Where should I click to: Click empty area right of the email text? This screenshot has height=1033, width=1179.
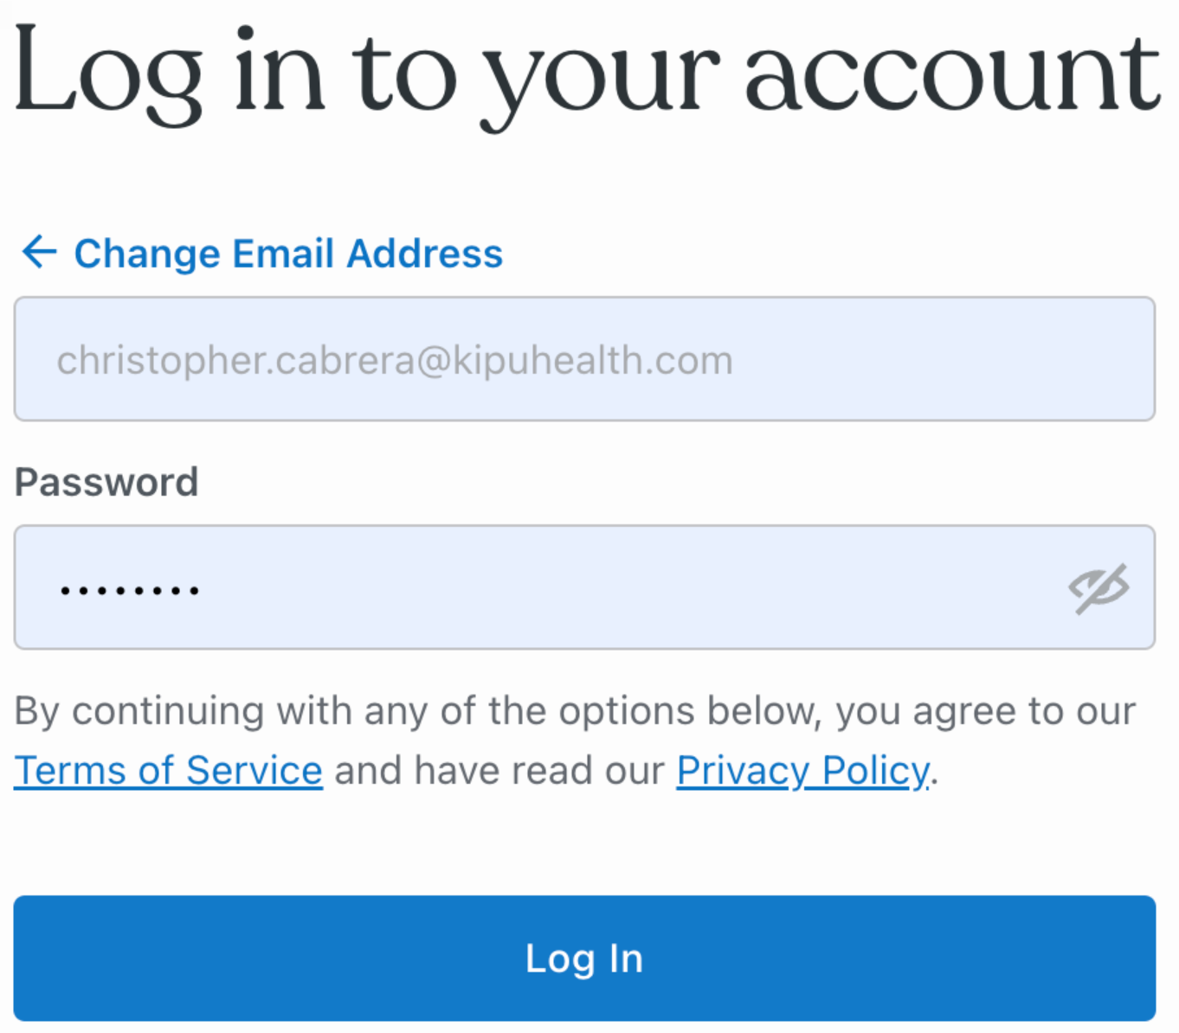click(935, 359)
